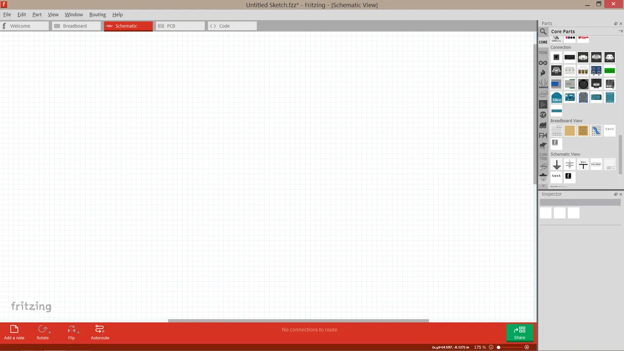Click the canvas horizontal scrollbar

click(x=298, y=320)
